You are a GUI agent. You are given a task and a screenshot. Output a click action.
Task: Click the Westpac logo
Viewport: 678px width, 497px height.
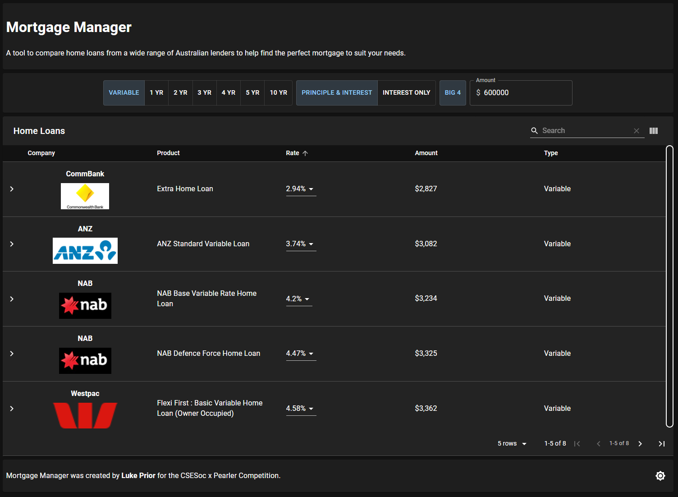[85, 415]
